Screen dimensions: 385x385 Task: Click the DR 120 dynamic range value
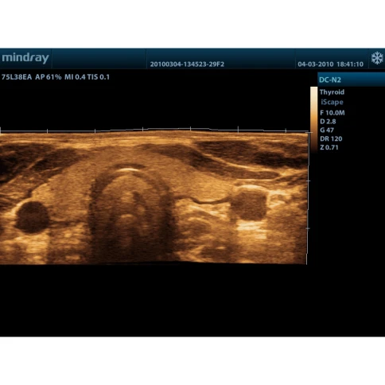[331, 138]
